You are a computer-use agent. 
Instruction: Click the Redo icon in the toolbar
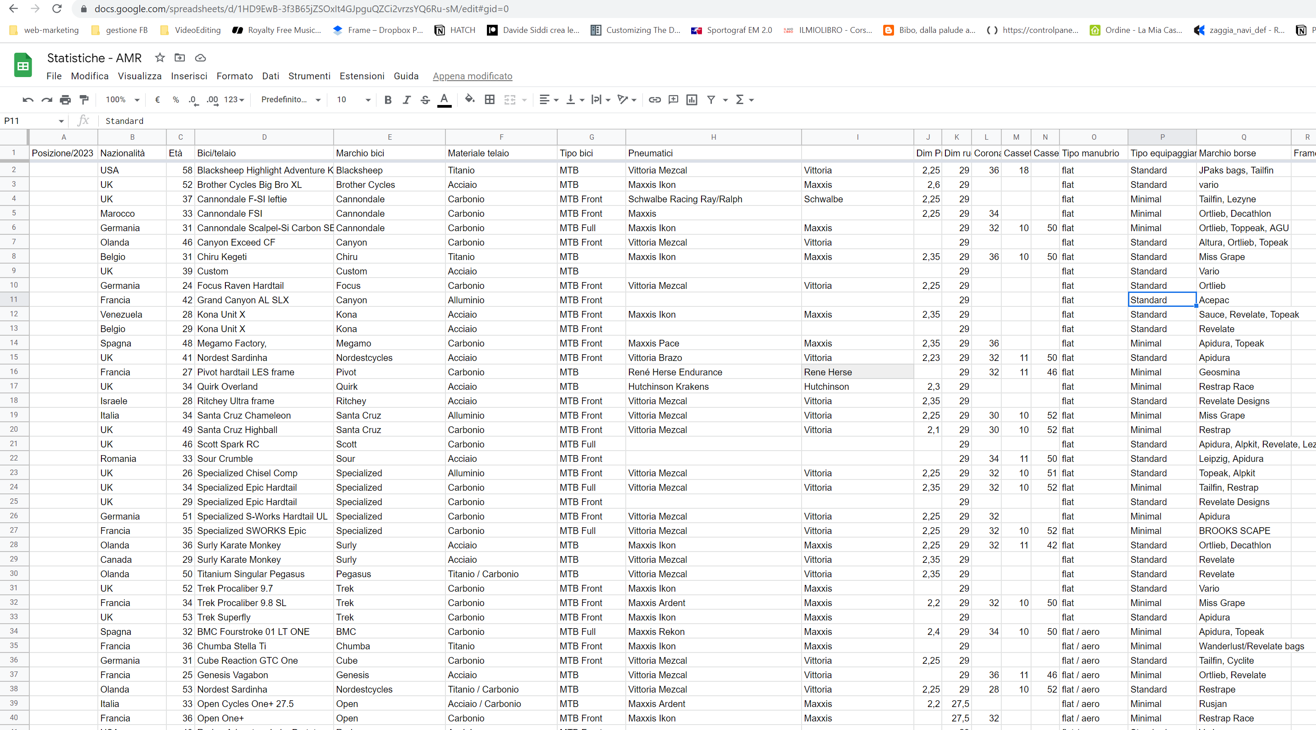pyautogui.click(x=46, y=100)
